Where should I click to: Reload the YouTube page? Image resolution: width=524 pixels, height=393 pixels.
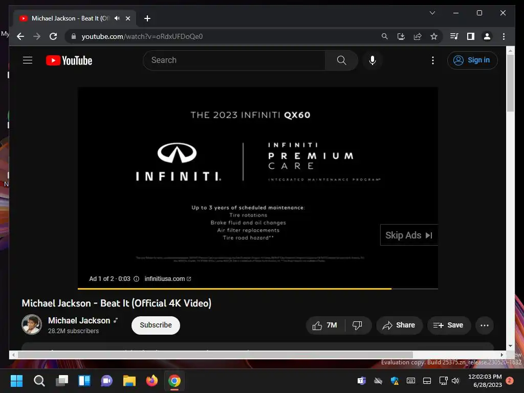pyautogui.click(x=53, y=36)
